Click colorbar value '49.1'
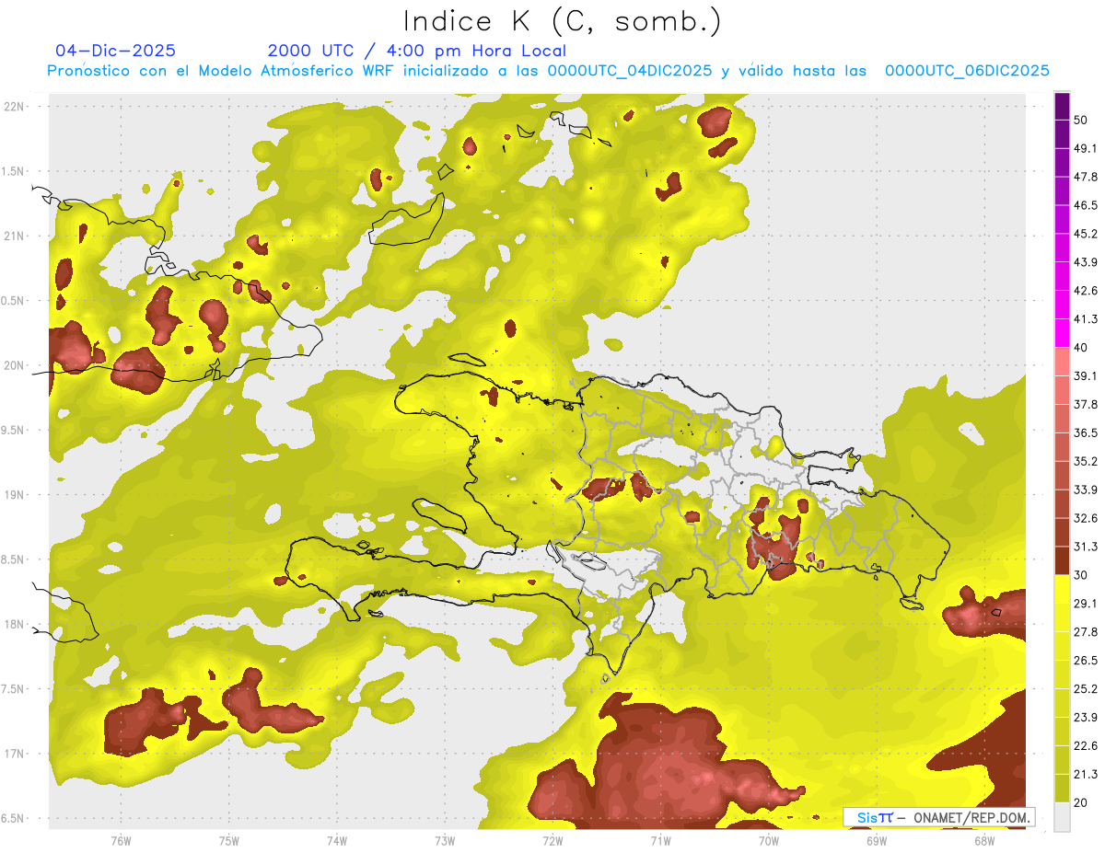This screenshot has width=1105, height=853. pyautogui.click(x=1086, y=148)
